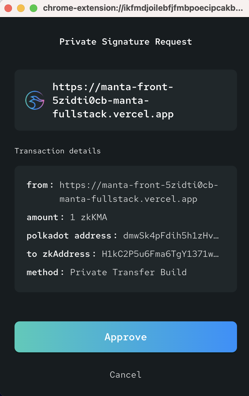
Task: Minimize the popup with yellow window button
Action: [x=21, y=8]
